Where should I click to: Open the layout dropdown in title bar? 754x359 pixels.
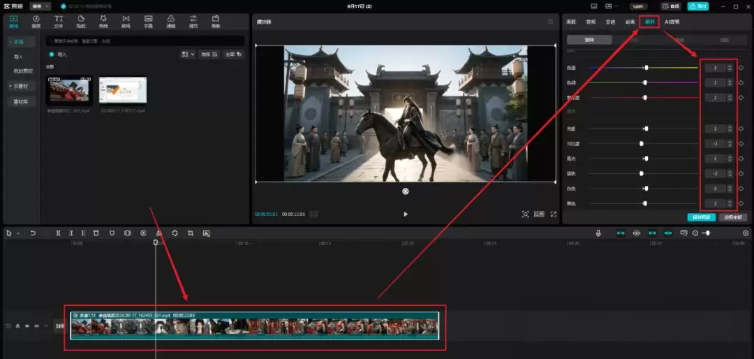611,6
